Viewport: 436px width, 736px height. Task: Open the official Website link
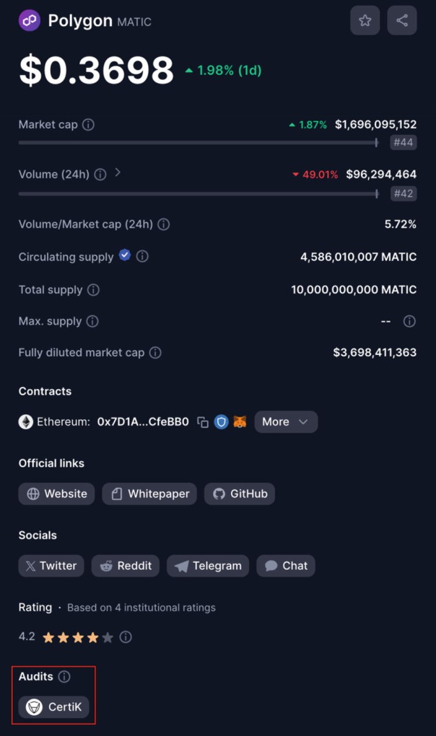click(x=57, y=494)
